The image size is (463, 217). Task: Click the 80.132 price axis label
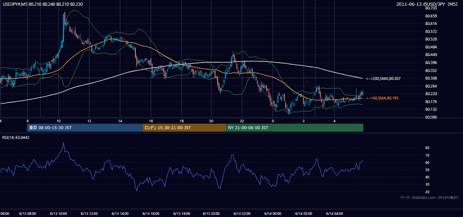click(431, 109)
